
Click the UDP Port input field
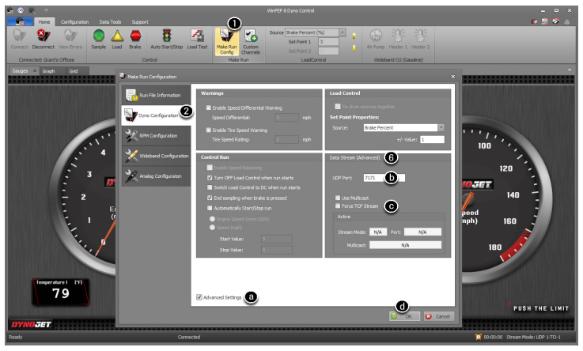pos(375,178)
